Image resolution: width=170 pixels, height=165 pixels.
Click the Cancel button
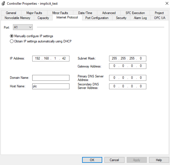coord(114,160)
